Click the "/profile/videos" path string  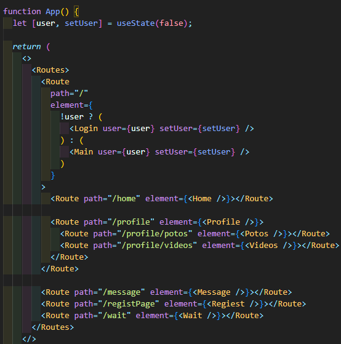pyautogui.click(x=157, y=246)
